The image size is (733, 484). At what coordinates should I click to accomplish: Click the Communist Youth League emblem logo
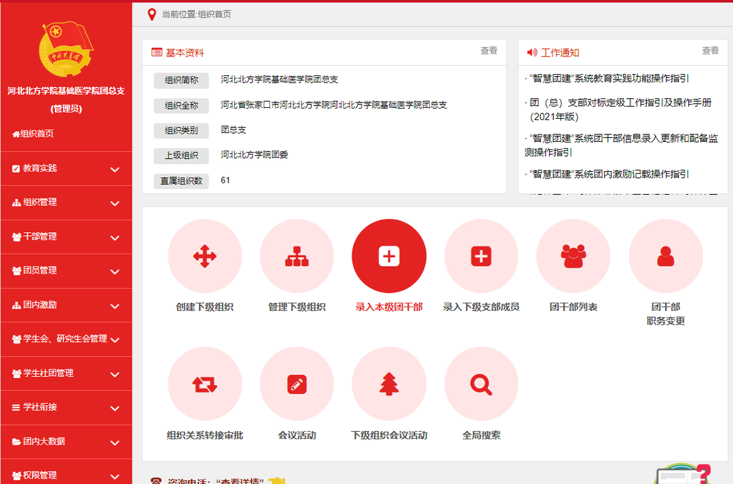tap(66, 49)
